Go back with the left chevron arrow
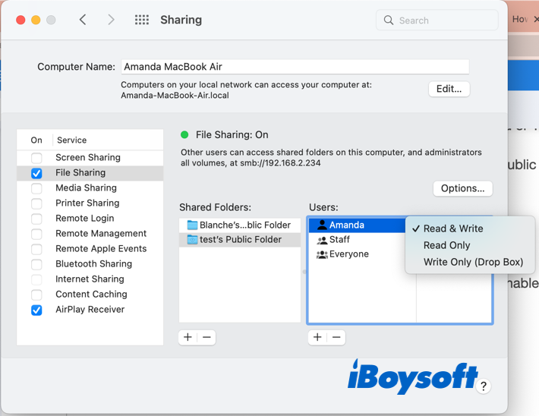 tap(83, 20)
